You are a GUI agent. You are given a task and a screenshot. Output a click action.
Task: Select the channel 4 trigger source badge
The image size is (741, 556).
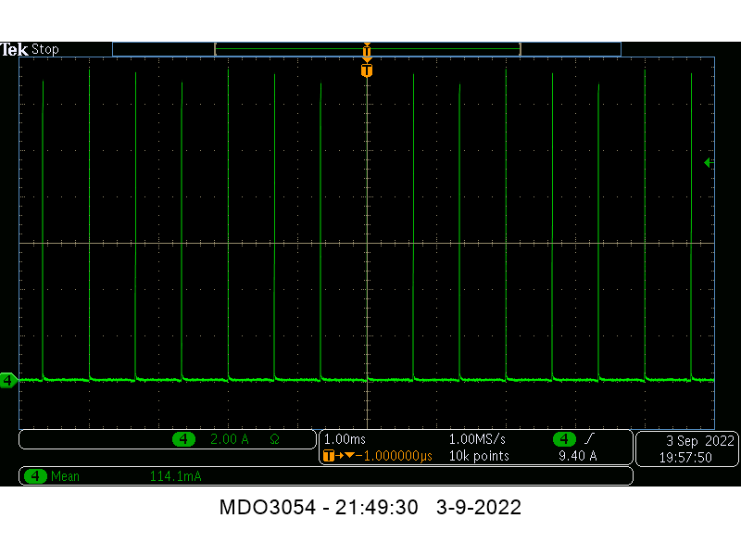pos(563,439)
